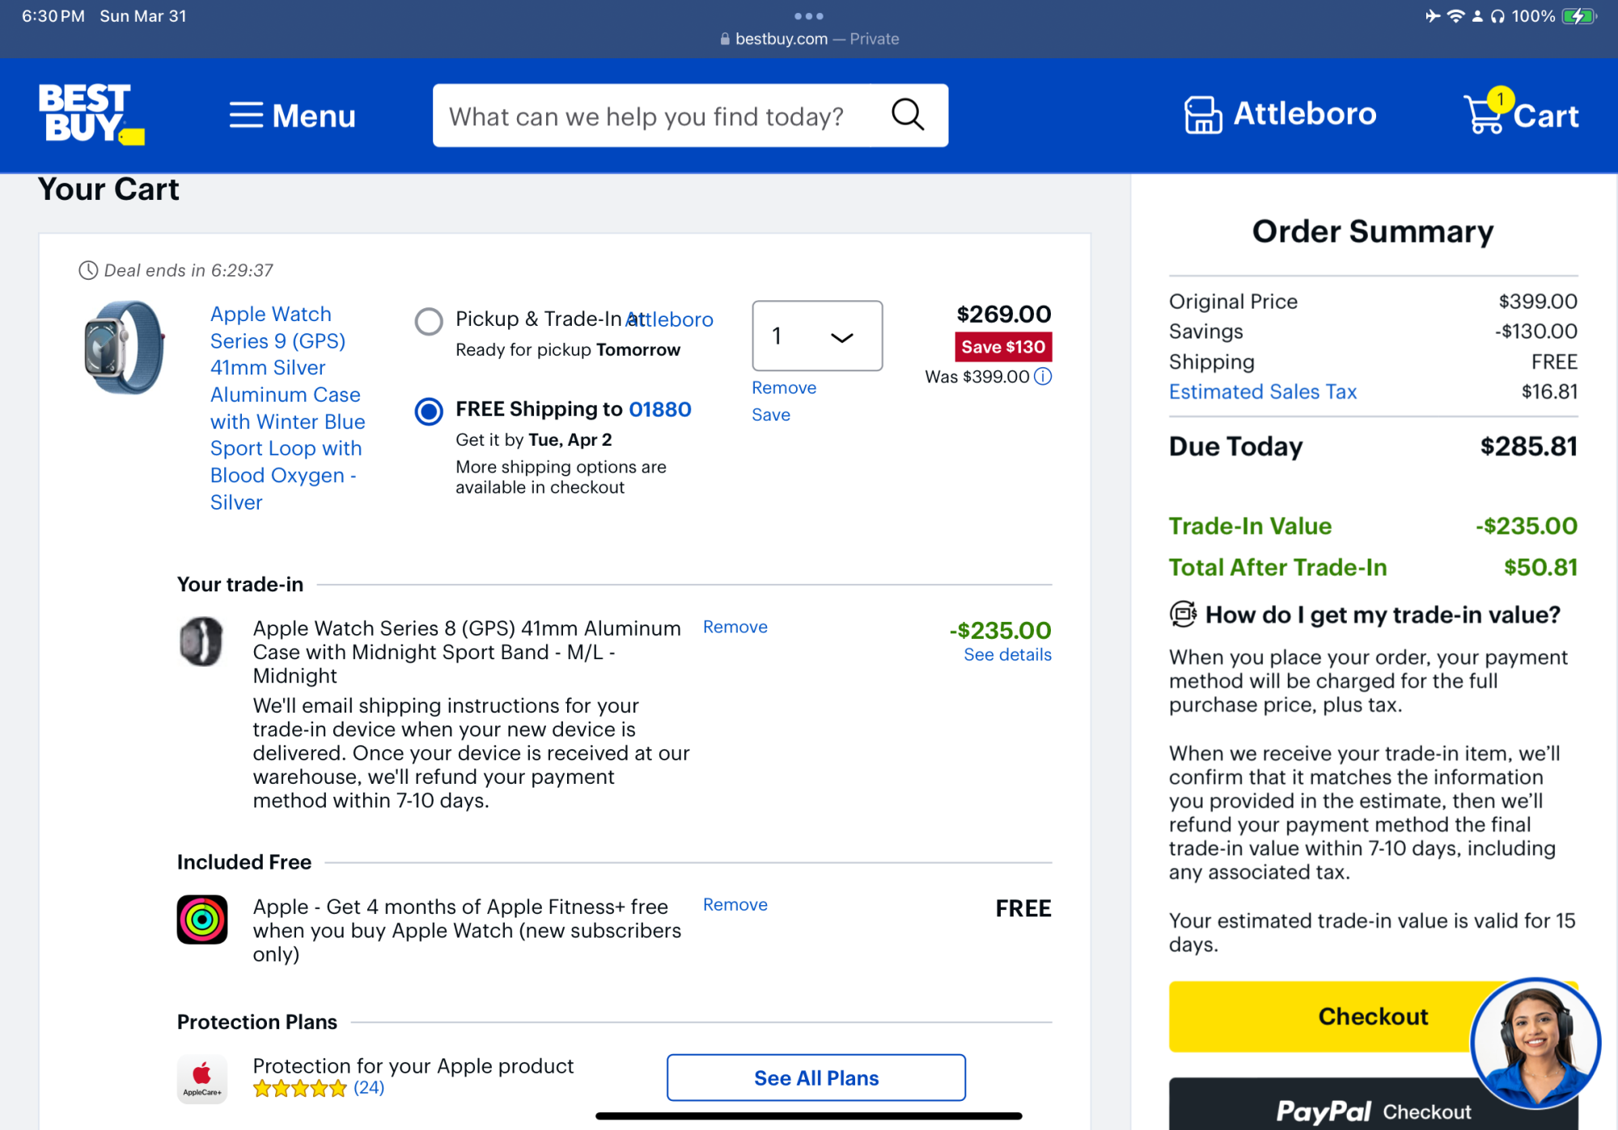Open the Attleboro store locator
Screen dimensions: 1618x1130
coord(1281,114)
